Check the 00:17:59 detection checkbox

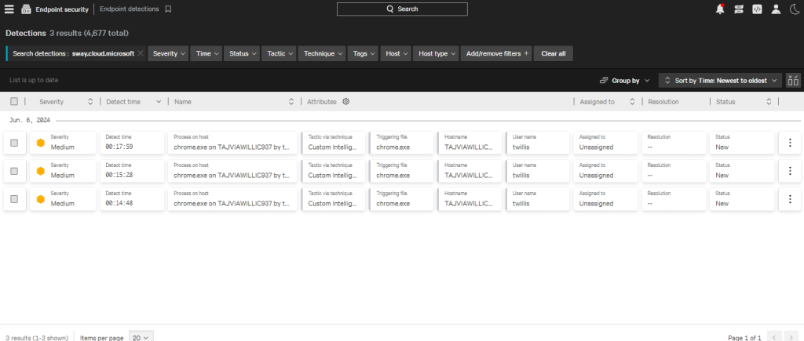tap(14, 143)
